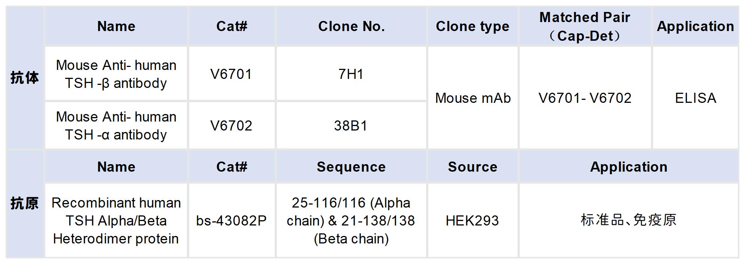Viewport: 745px width, 264px height.
Task: Click the 标准品、免疫原 application cell
Action: pyautogui.click(x=628, y=220)
